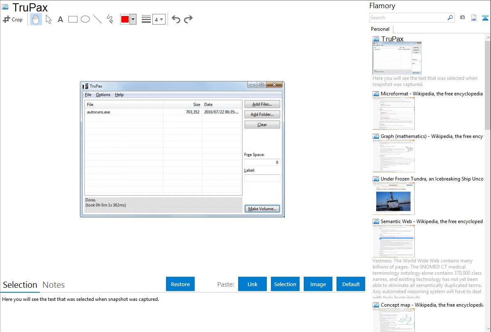This screenshot has width=491, height=332.
Task: Click Add Files... in TruPax window
Action: coord(262,104)
